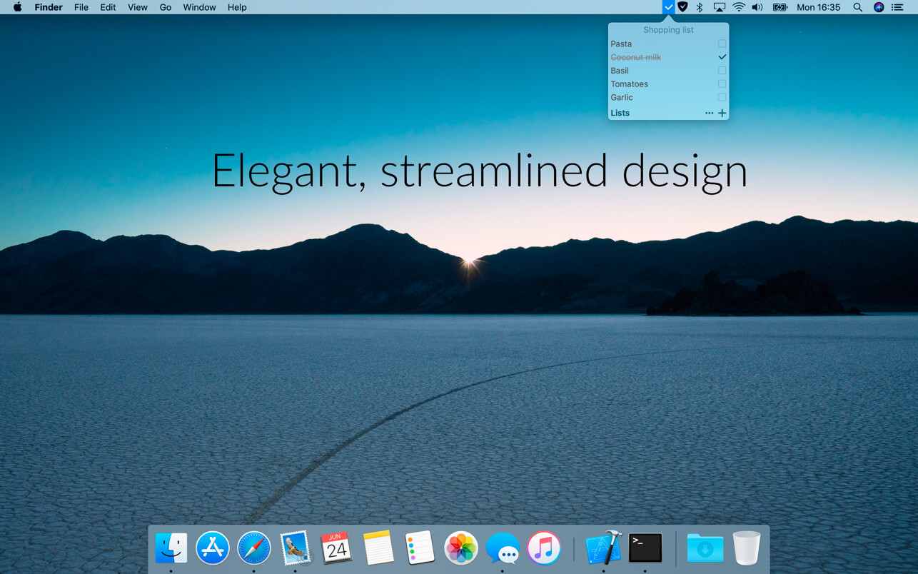Uncheck the Coconut milk checkmark
The width and height of the screenshot is (918, 574).
pos(722,57)
